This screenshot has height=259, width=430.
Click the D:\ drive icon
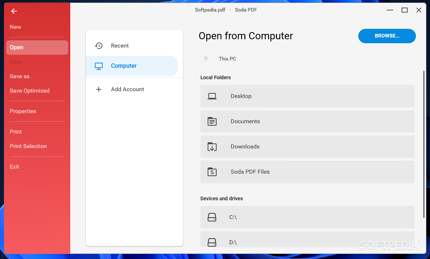tap(212, 242)
